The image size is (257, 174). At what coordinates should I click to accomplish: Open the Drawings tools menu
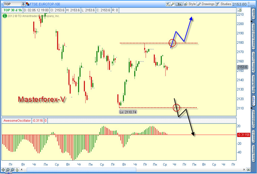click(x=206, y=4)
